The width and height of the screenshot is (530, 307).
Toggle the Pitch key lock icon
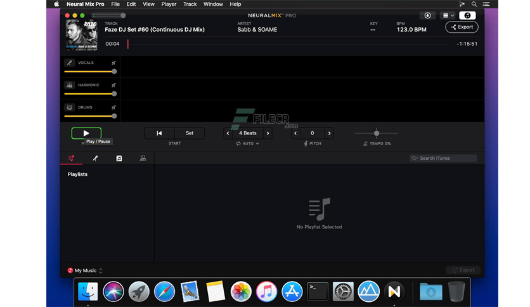(x=306, y=144)
